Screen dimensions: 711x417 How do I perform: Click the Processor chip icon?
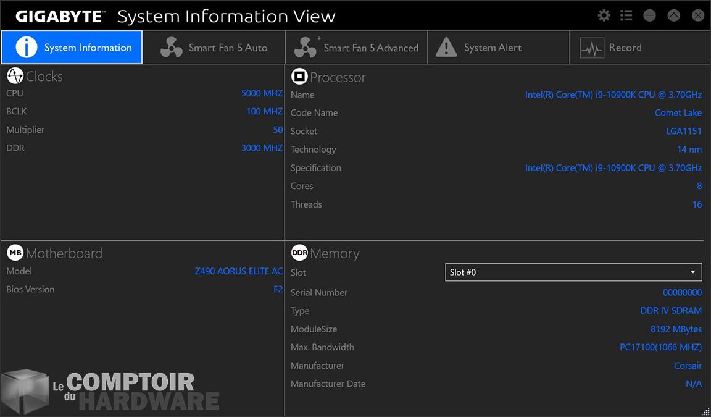pyautogui.click(x=299, y=77)
